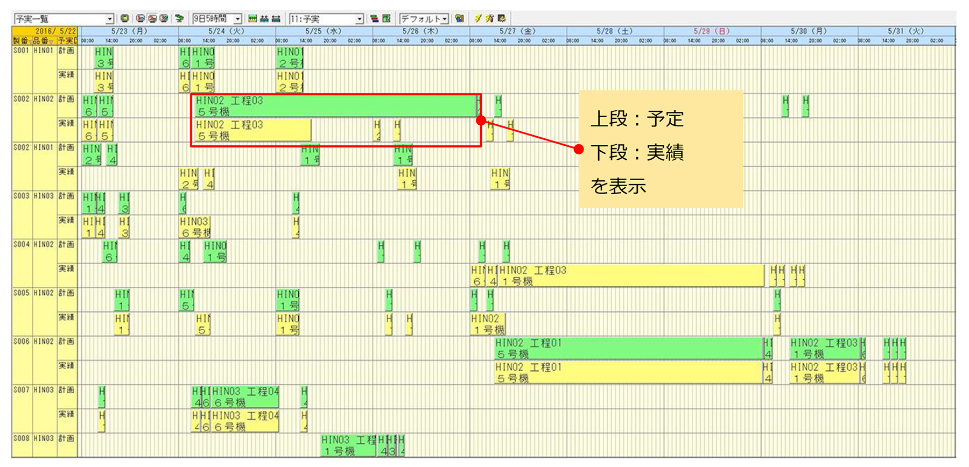Image resolution: width=969 pixels, height=467 pixels.
Task: Click the 5/23 (月) date header
Action: tap(129, 31)
